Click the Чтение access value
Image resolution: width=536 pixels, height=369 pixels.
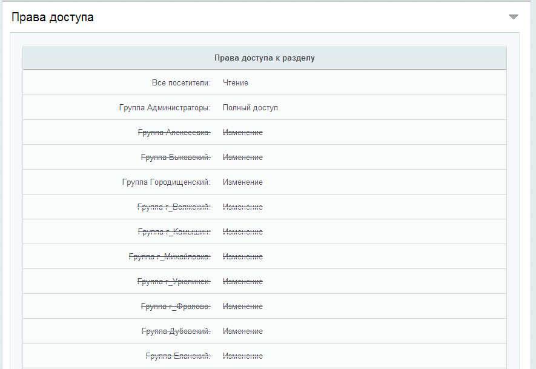click(x=236, y=83)
